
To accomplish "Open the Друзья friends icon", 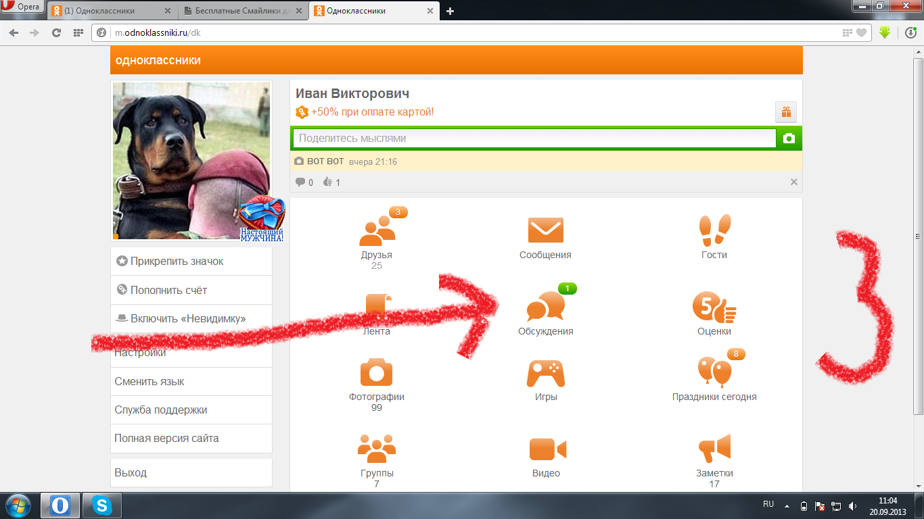I will pos(377,232).
